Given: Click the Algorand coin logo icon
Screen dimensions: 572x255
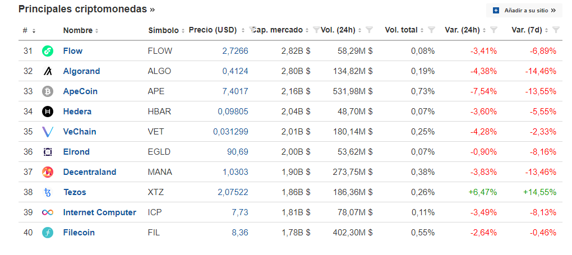Looking at the screenshot, I should tap(48, 71).
